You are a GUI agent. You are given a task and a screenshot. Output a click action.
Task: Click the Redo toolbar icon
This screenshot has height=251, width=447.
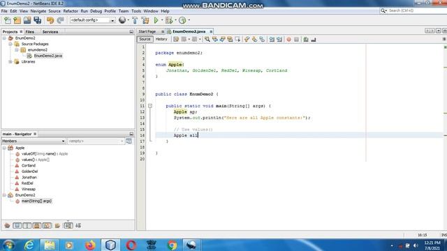[x=60, y=20]
